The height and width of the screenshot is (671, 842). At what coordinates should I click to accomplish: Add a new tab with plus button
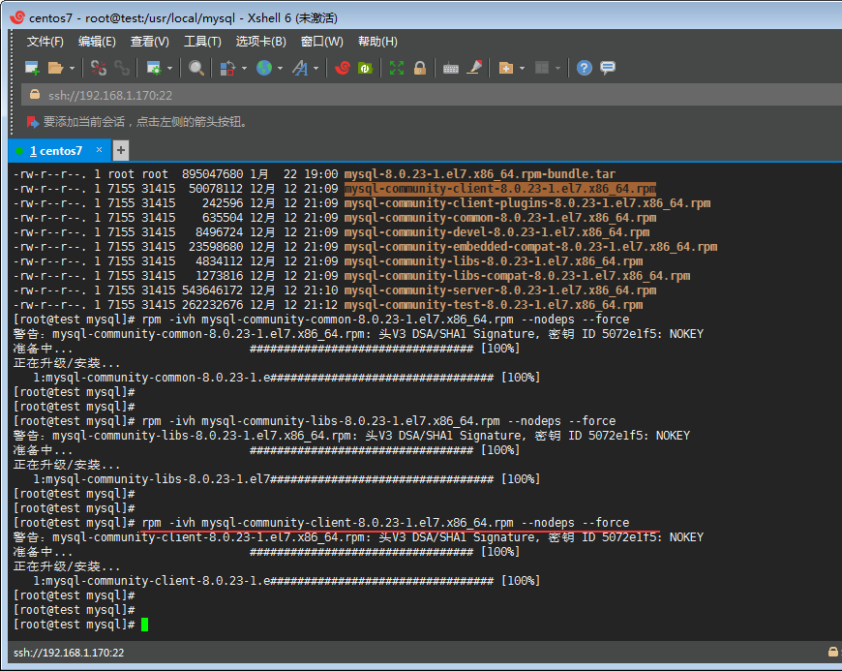pos(121,150)
